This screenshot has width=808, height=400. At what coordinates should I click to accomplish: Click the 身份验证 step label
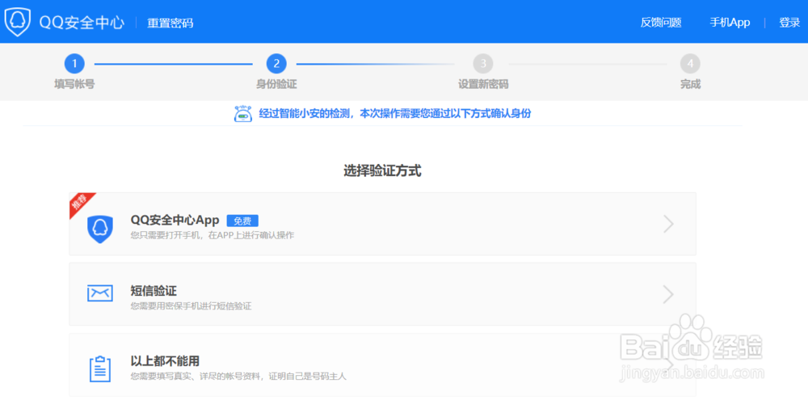click(x=276, y=85)
